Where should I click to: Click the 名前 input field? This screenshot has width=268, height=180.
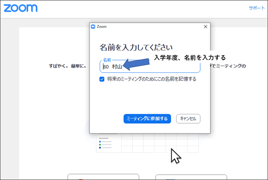click(x=150, y=67)
